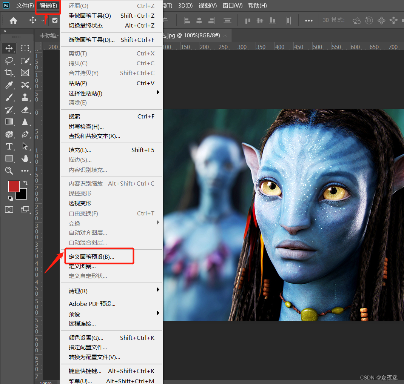Select the Crop tool
Screen dimensions: 404x384
click(x=9, y=73)
